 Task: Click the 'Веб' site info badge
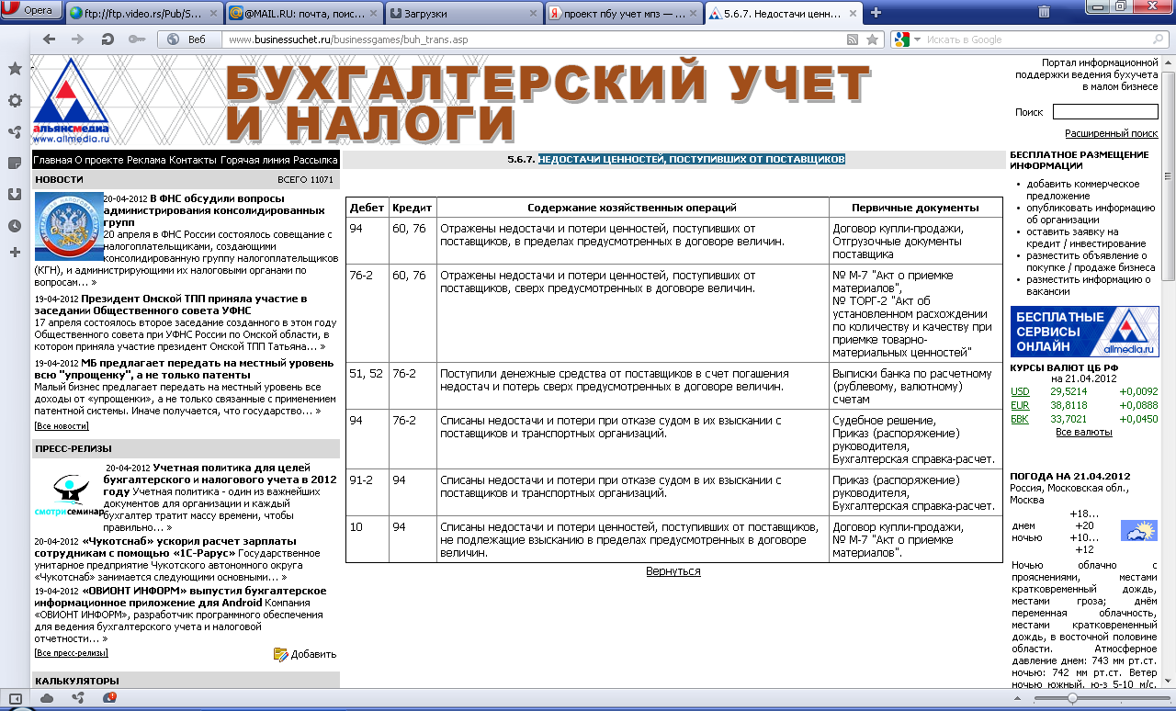pyautogui.click(x=189, y=39)
